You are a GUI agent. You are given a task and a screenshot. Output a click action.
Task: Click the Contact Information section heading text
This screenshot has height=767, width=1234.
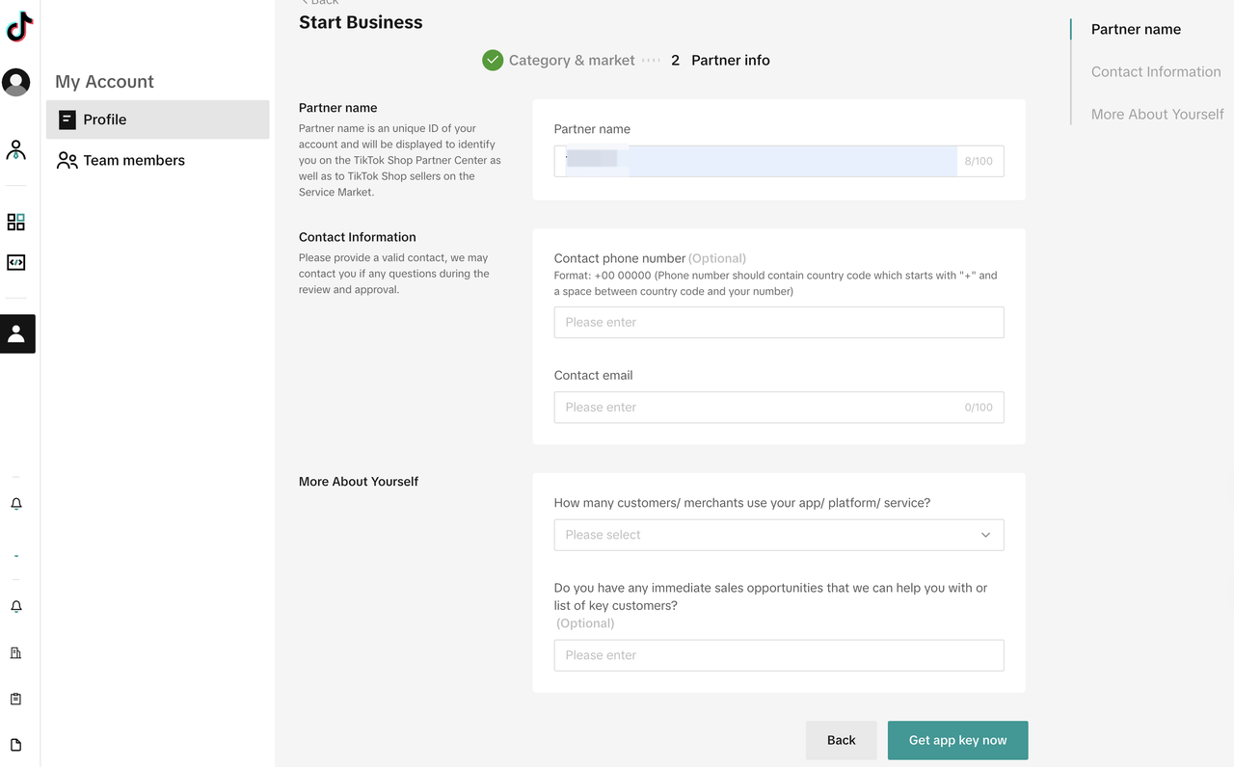click(x=358, y=237)
